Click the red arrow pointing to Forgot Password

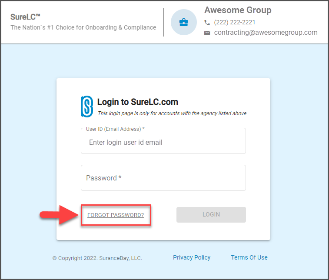[x=59, y=215]
